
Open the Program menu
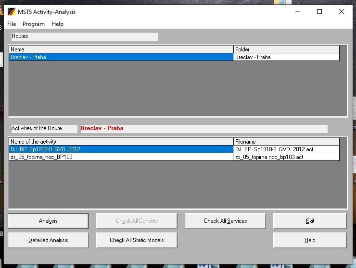click(x=33, y=24)
